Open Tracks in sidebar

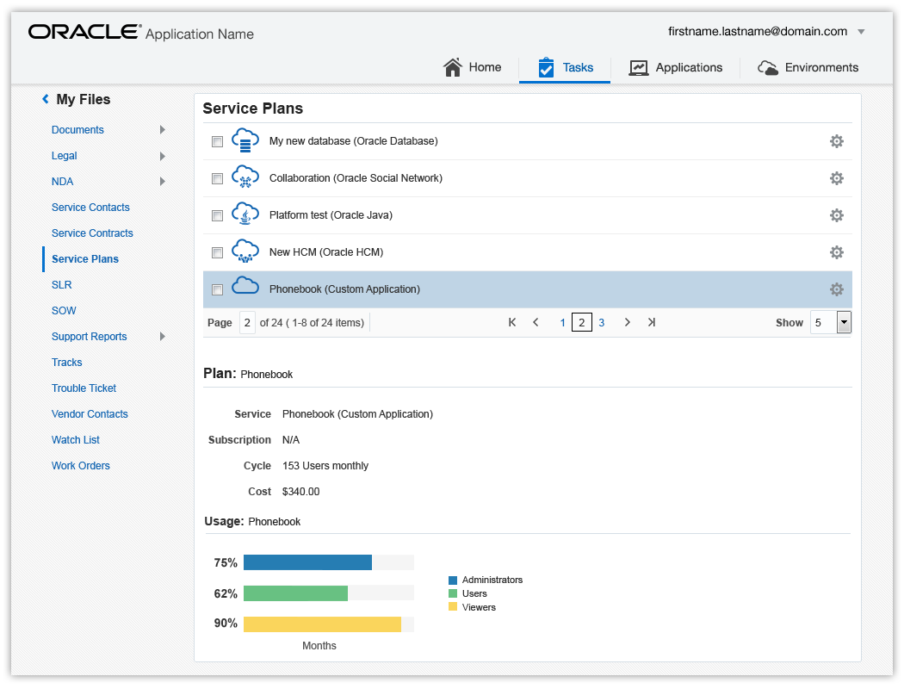click(67, 362)
